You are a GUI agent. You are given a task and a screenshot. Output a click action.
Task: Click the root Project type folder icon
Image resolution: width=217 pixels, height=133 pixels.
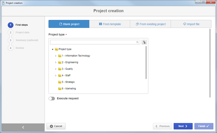click(x=56, y=49)
